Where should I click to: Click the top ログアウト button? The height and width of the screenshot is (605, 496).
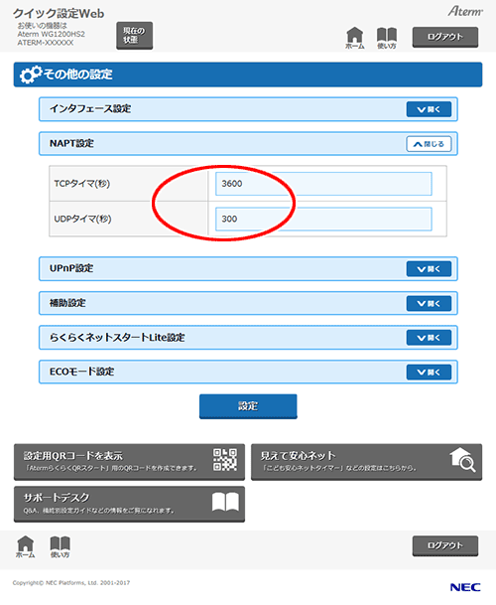click(x=445, y=37)
